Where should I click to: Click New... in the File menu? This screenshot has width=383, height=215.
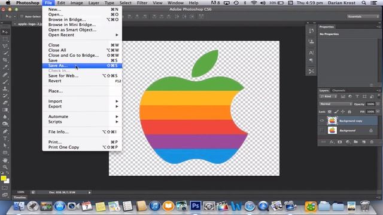pos(82,10)
